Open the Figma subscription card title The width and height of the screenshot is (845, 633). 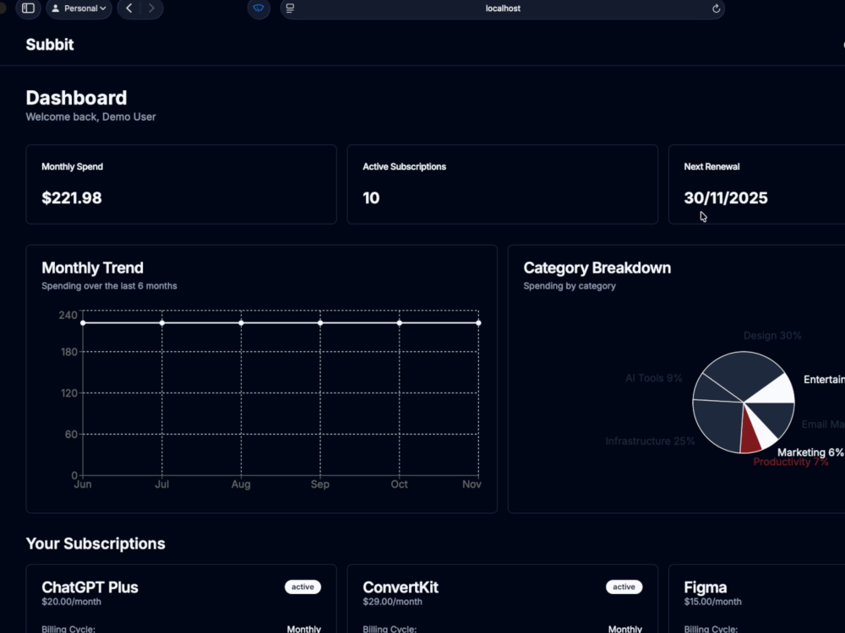705,587
